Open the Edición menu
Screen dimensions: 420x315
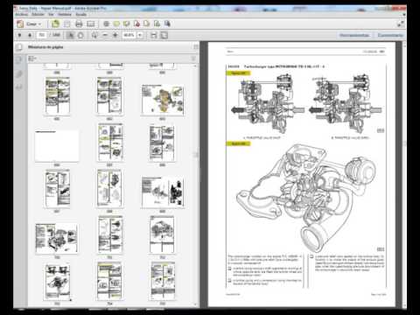38,14
